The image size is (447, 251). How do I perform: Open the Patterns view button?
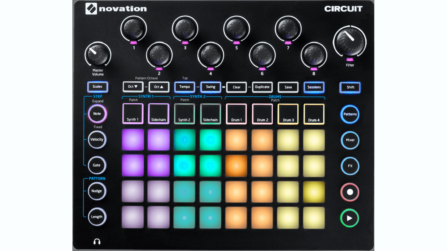(350, 114)
